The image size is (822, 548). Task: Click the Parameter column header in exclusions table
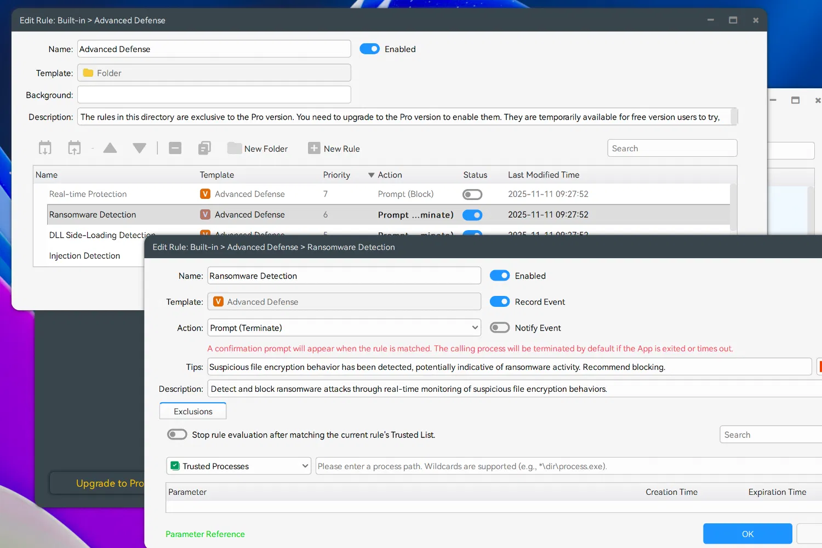(x=187, y=492)
